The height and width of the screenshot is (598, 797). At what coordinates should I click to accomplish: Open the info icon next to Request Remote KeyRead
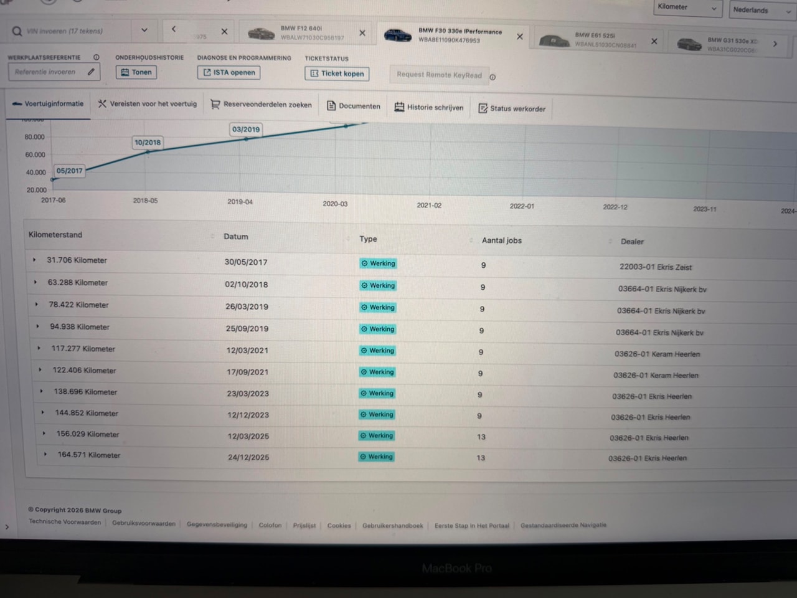[x=493, y=77]
